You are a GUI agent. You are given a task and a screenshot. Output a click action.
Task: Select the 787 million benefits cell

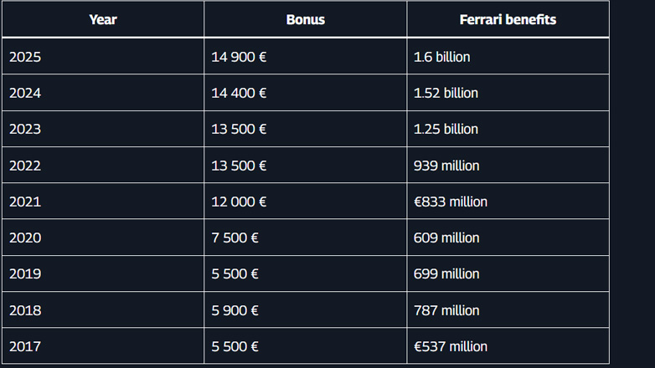click(446, 310)
